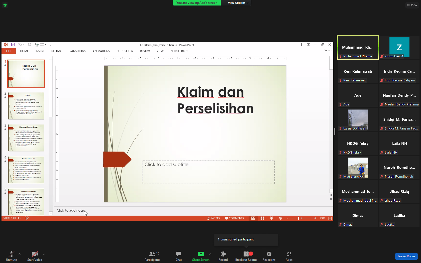Open the Breakout Rooms panel
421x263 pixels.
click(246, 256)
